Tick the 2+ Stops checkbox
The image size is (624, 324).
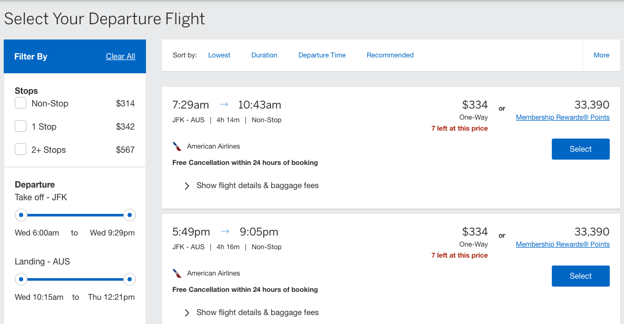click(x=21, y=150)
